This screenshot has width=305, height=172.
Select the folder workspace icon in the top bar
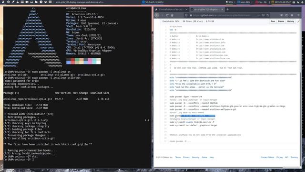pos(36,2)
